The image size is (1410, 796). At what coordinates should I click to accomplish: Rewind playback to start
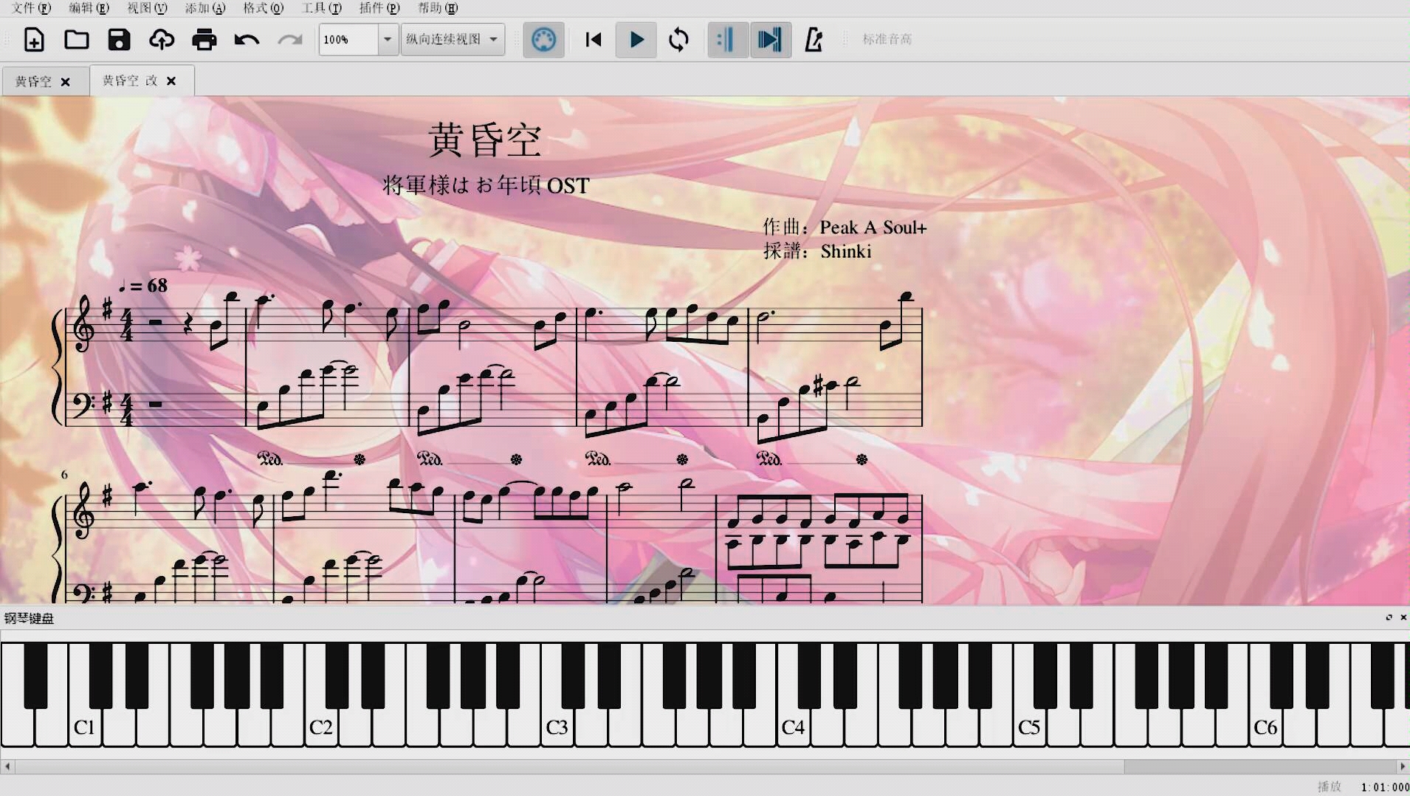(x=594, y=39)
